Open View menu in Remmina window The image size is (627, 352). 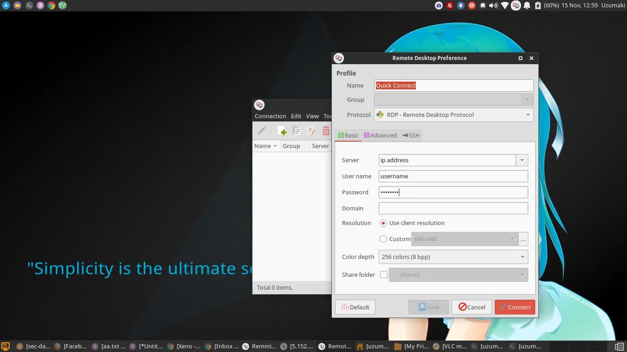click(313, 116)
